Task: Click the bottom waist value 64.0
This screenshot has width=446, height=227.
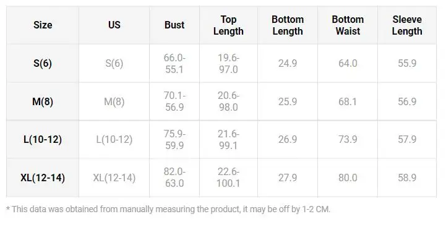Action: tap(348, 63)
